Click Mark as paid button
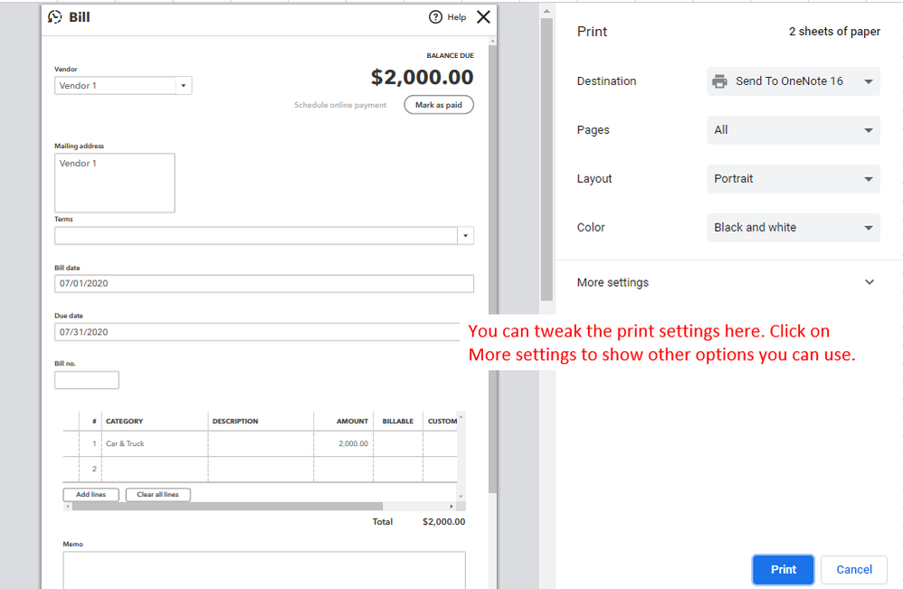This screenshot has width=903, height=589. point(439,105)
